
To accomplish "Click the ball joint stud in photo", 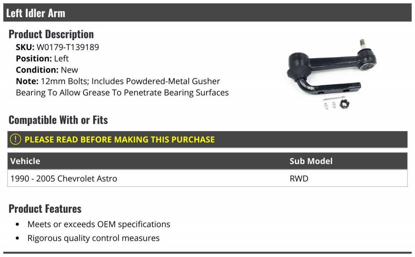I will point(362,44).
